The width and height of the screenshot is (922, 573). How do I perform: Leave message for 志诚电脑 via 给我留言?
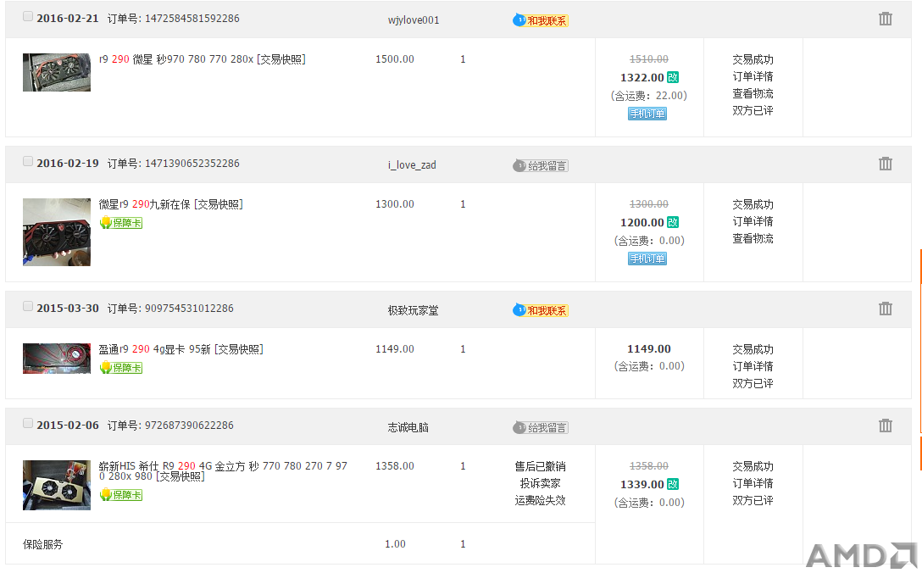coord(541,427)
